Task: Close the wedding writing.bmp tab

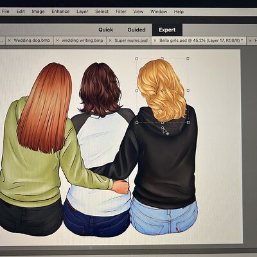Action: (57, 40)
